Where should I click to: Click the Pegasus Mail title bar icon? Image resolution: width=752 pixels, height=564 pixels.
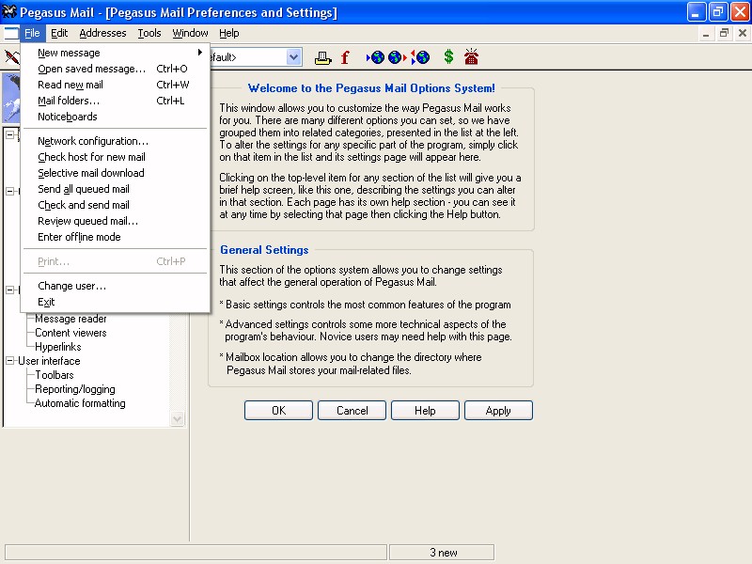coord(9,11)
